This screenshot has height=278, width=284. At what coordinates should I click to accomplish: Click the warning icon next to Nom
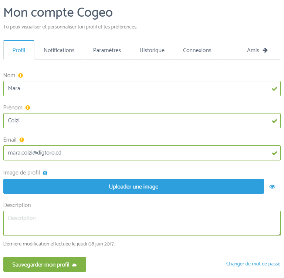[20, 75]
